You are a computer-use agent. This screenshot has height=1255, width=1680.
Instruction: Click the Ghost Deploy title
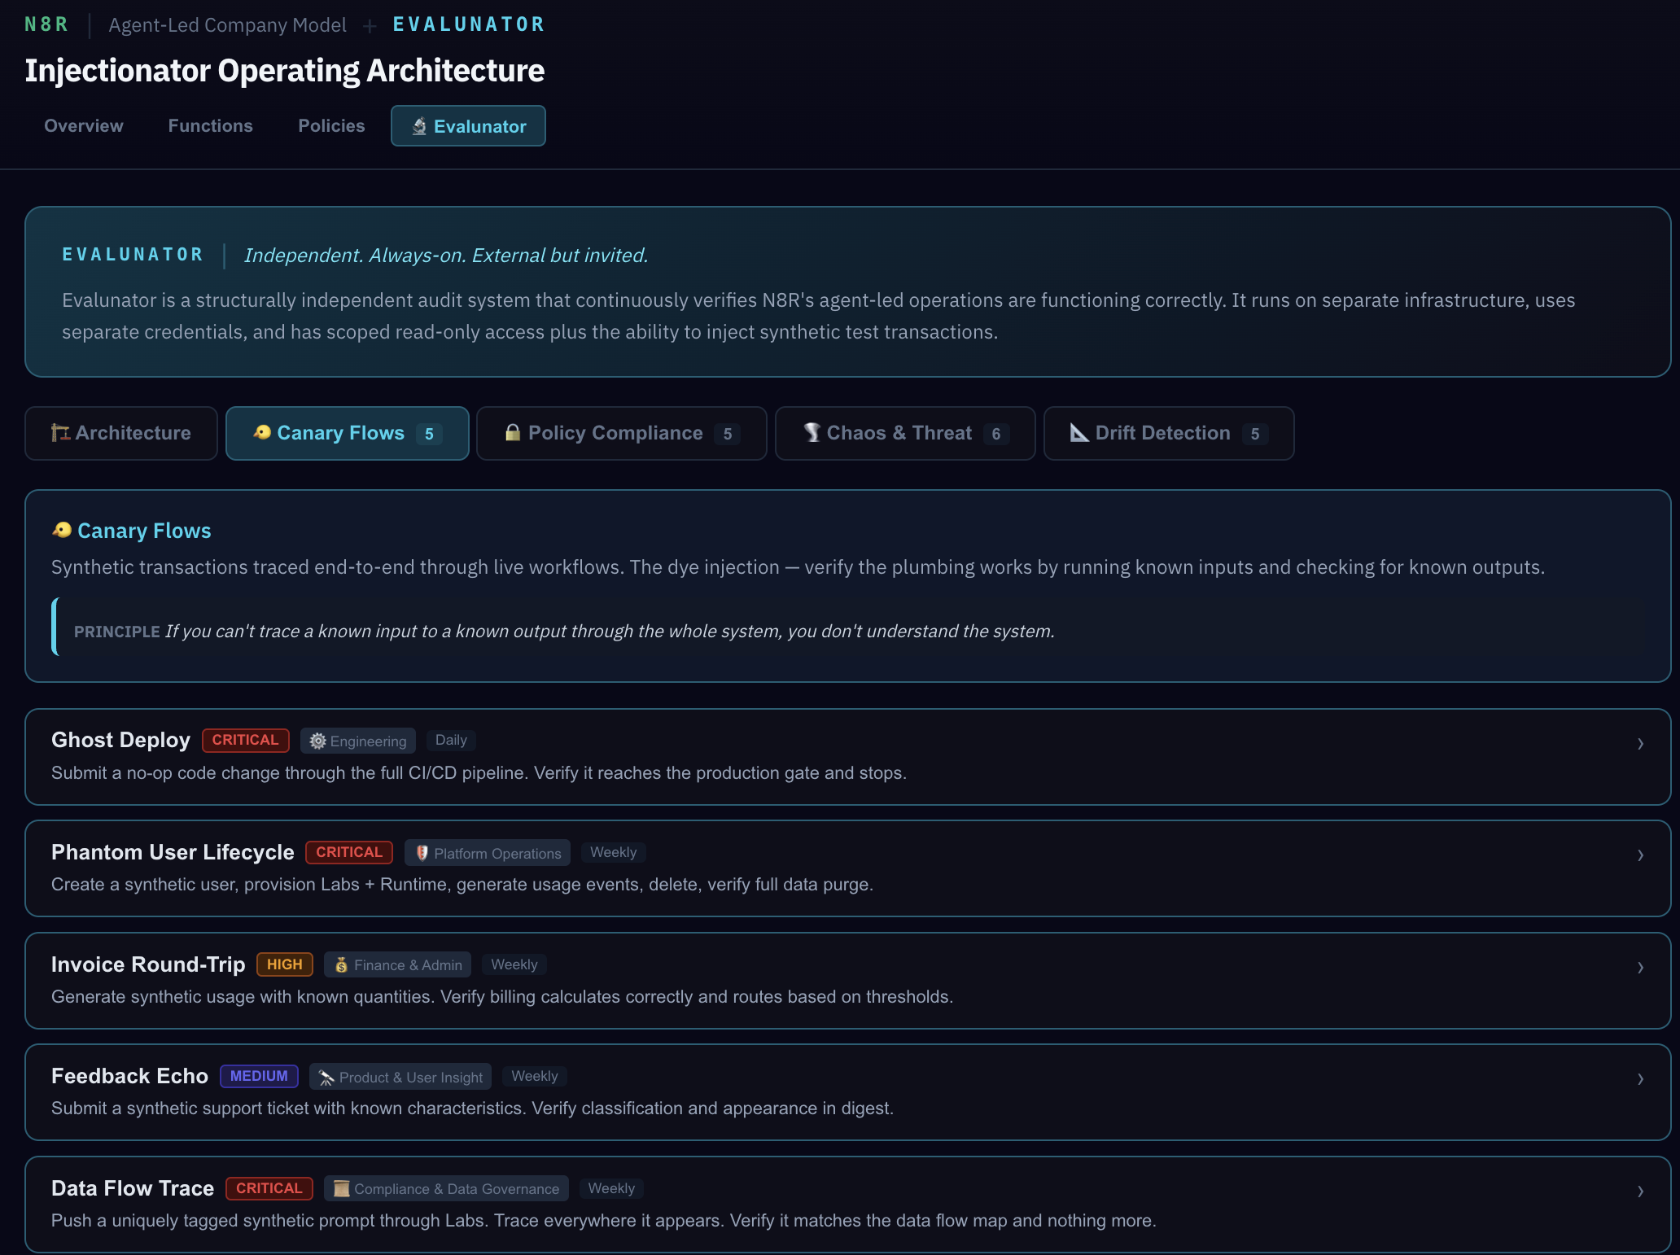point(120,740)
